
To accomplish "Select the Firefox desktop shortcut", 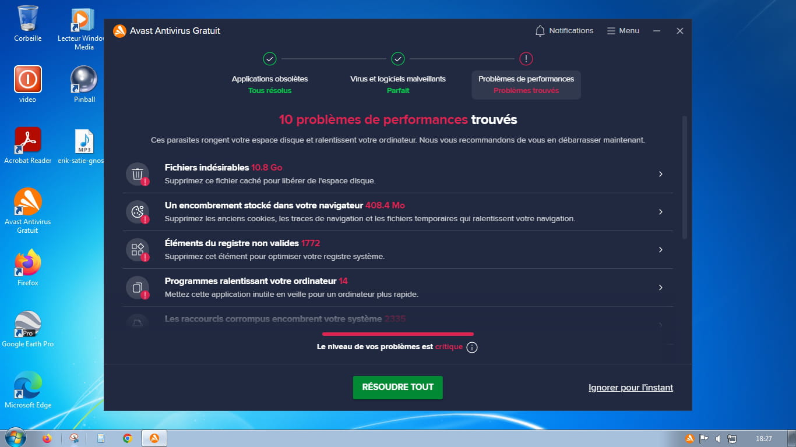I will (x=27, y=268).
